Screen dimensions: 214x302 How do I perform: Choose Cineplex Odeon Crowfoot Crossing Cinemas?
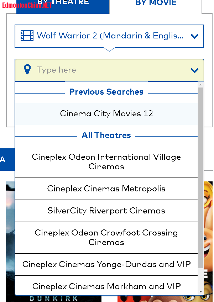(x=106, y=238)
